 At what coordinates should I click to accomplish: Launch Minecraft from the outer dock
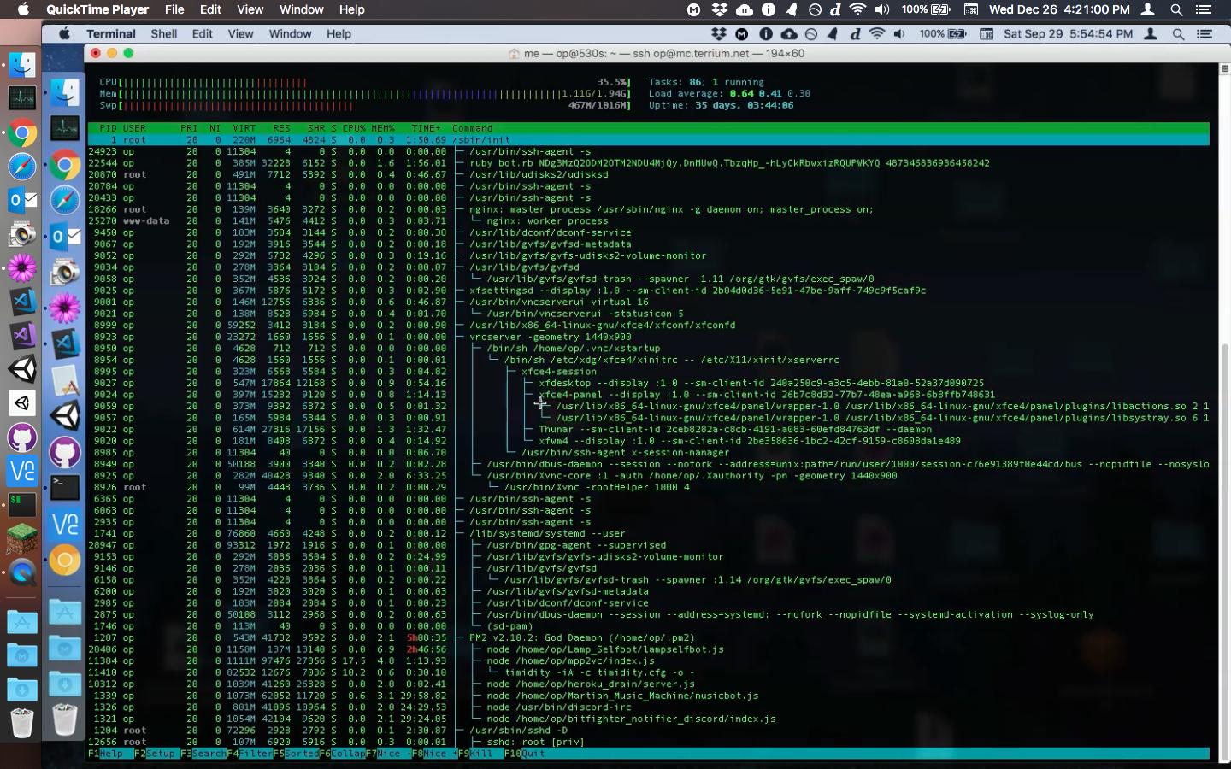(21, 538)
